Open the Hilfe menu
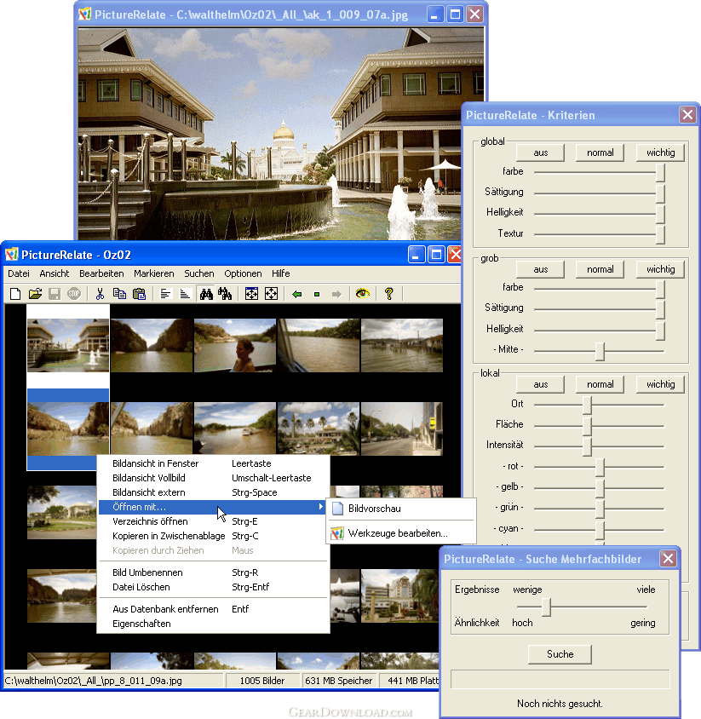 click(x=280, y=273)
